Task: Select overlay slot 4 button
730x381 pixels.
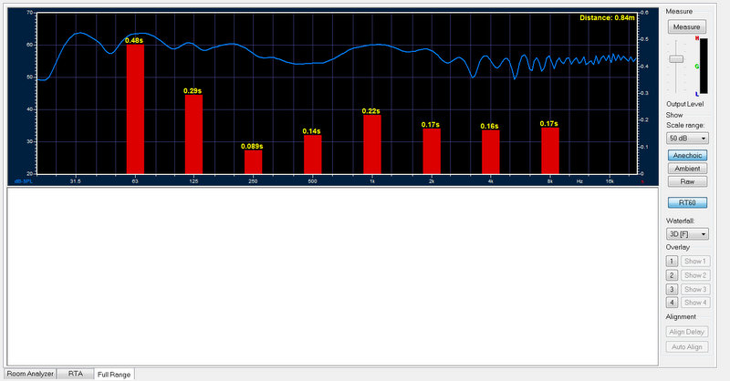Action: [672, 303]
